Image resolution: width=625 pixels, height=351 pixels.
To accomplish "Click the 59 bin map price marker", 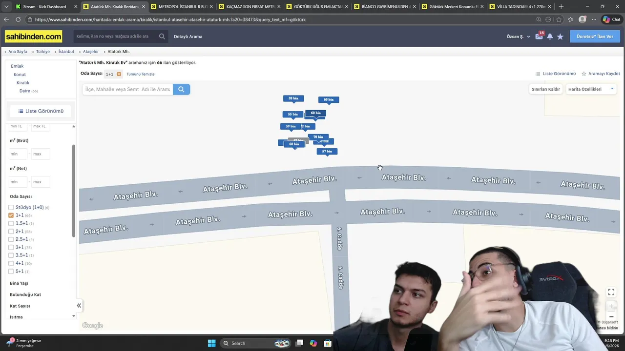I will coord(290,126).
